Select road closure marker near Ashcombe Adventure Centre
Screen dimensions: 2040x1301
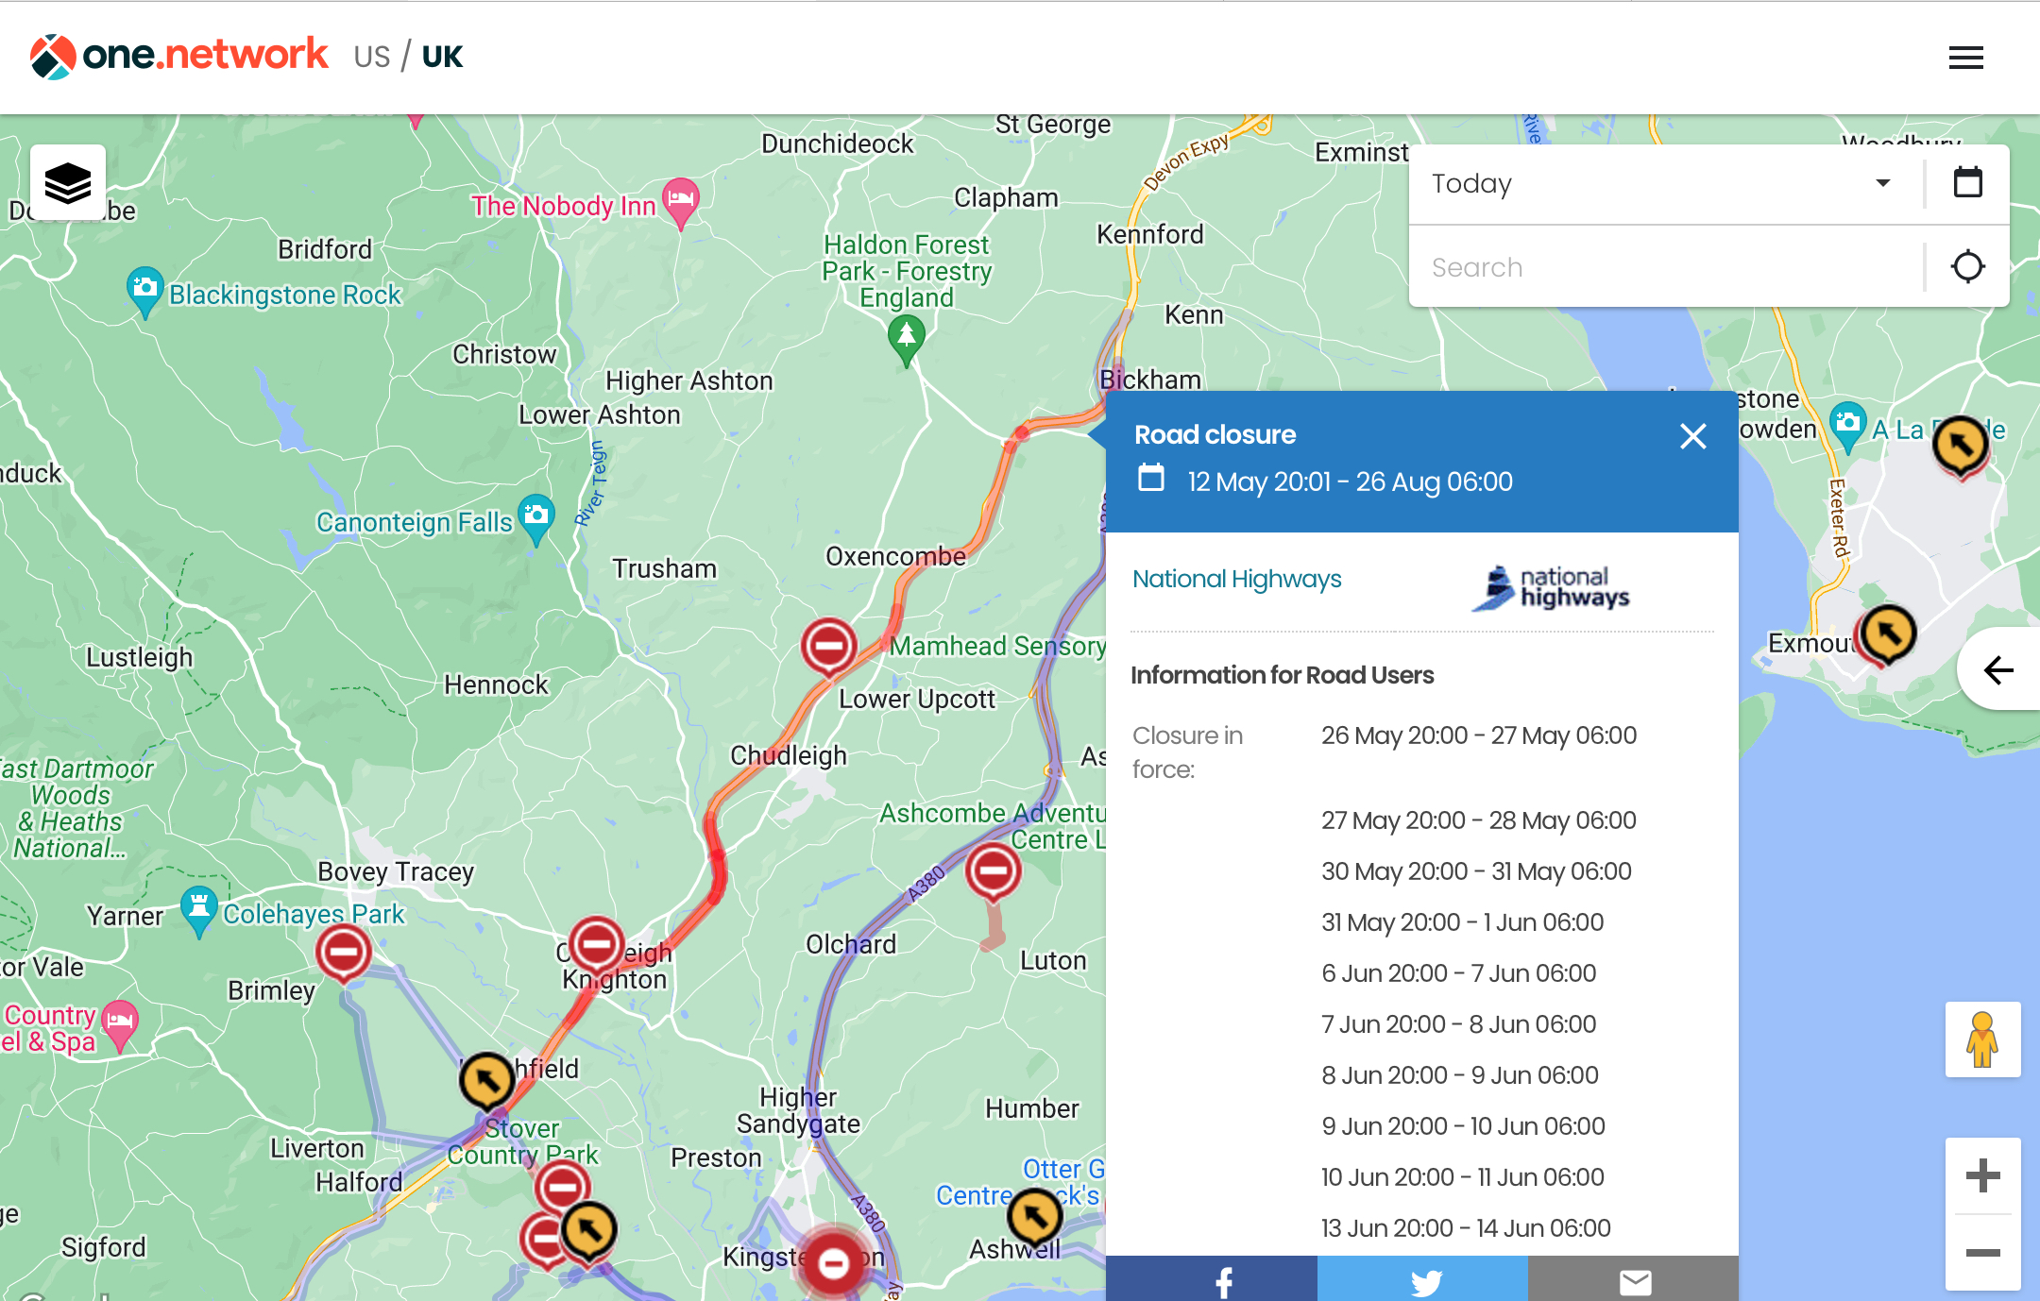click(x=993, y=871)
